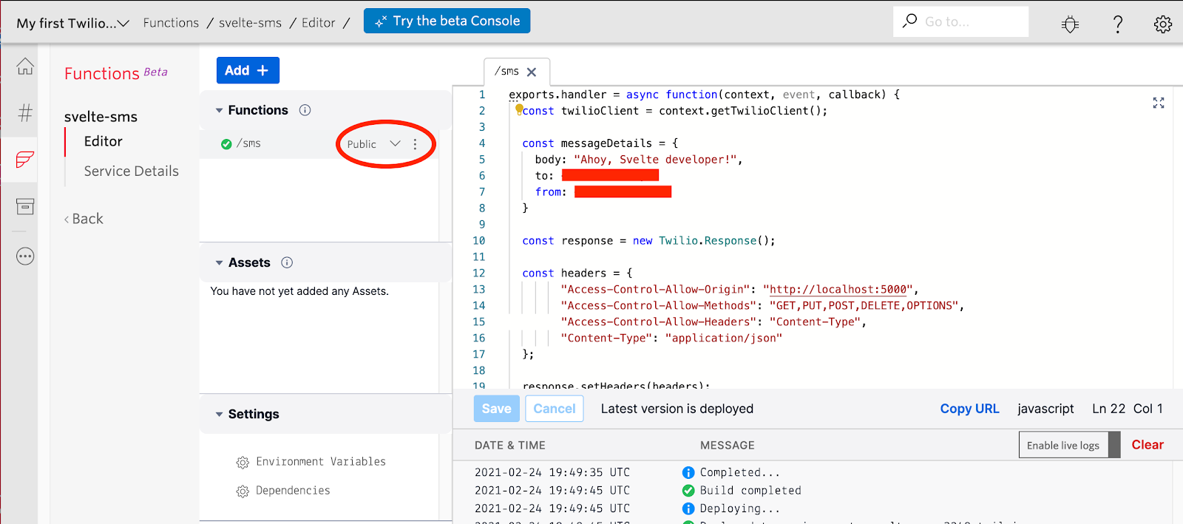1183x524 pixels.
Task: Focus the Go to search field
Action: tap(961, 21)
